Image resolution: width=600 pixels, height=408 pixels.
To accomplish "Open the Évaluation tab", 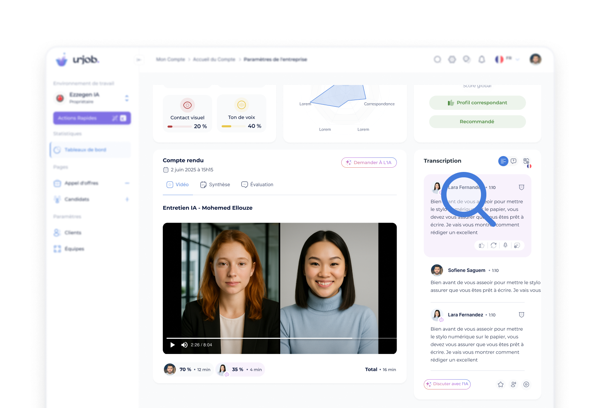I will coord(257,185).
